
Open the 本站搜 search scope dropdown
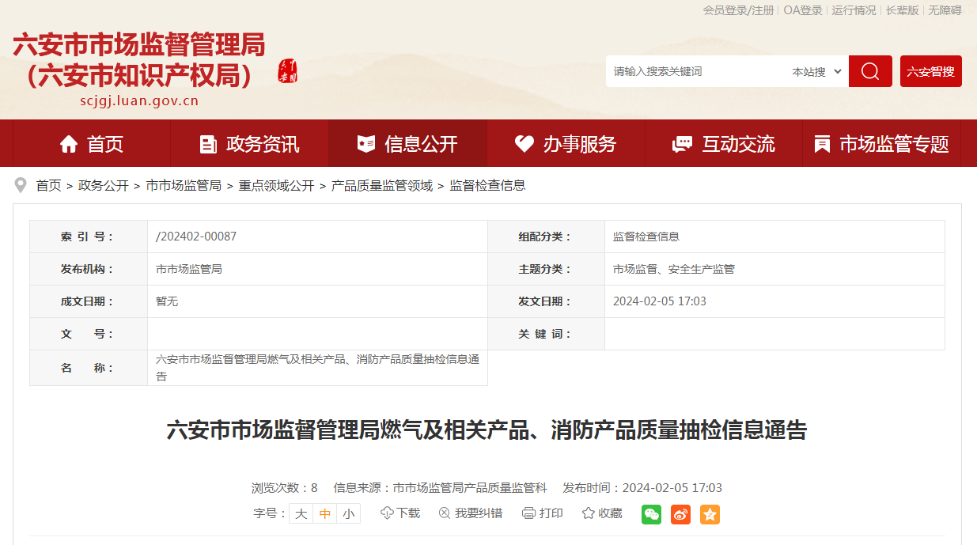click(816, 72)
